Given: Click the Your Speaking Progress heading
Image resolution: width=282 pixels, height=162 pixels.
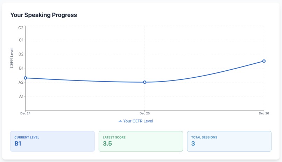Looking at the screenshot, I should 44,15.
